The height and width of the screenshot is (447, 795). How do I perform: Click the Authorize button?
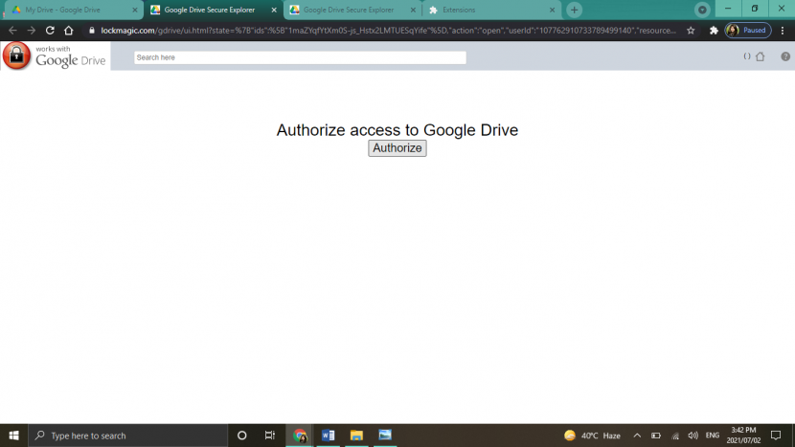(397, 148)
